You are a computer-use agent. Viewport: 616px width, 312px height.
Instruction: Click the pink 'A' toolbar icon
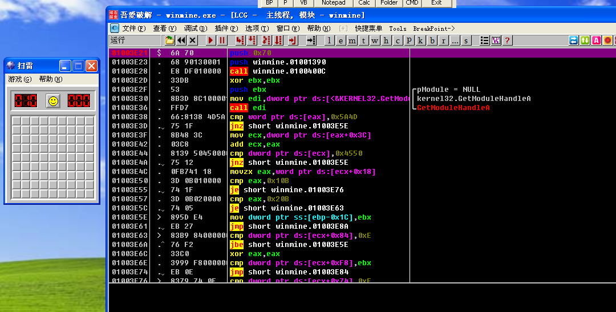597,40
